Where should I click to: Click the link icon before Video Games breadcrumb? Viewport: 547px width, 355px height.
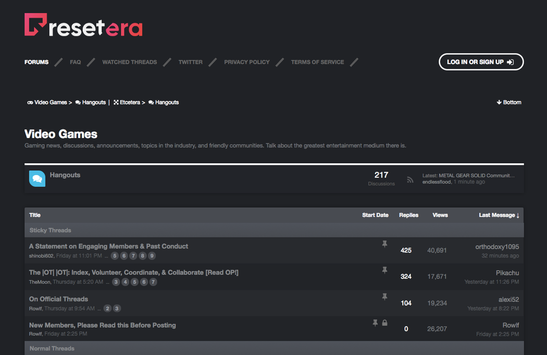pyautogui.click(x=30, y=102)
